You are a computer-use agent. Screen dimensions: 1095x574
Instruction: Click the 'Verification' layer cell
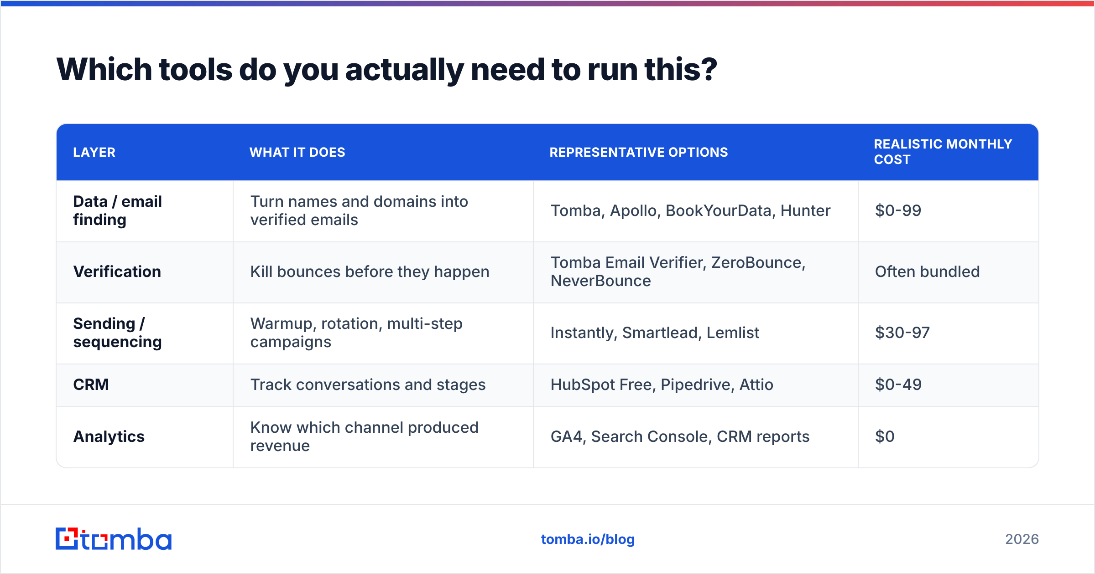point(145,272)
